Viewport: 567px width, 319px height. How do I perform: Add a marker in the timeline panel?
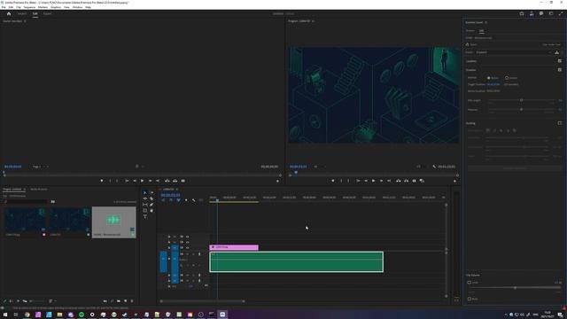click(x=186, y=200)
